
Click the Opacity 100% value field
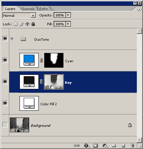click(60, 15)
